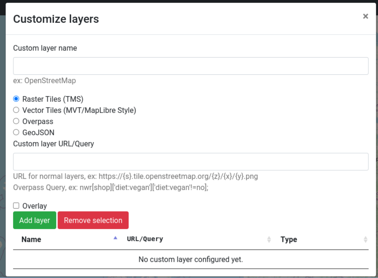Viewport: 378px width, 278px height.
Task: Pick GeoJSON as the layer type
Action: click(x=16, y=132)
